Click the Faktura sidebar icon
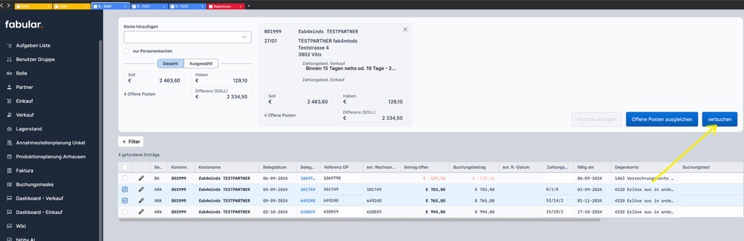The image size is (744, 241). (x=9, y=171)
